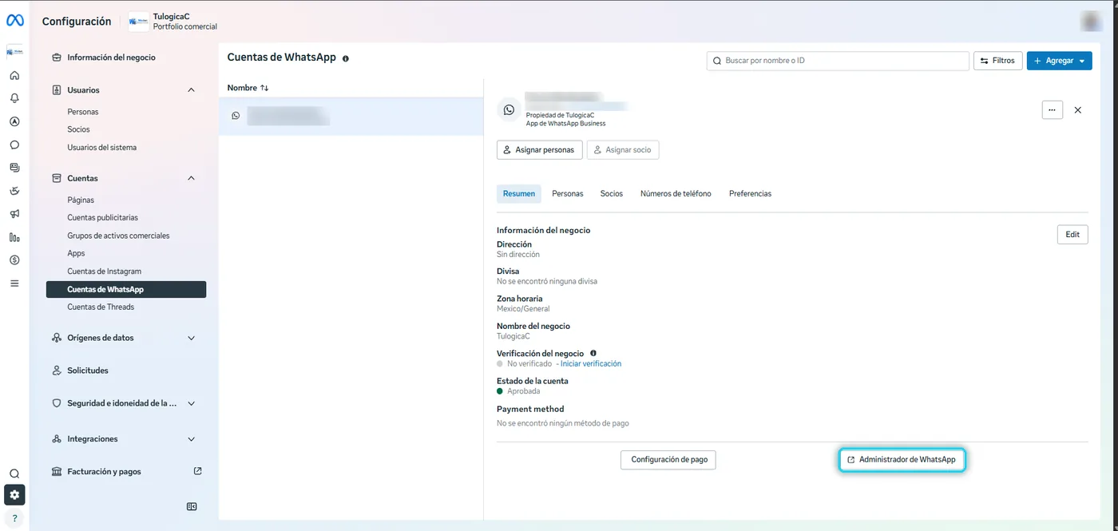Collapse the Usuarios section

click(191, 90)
